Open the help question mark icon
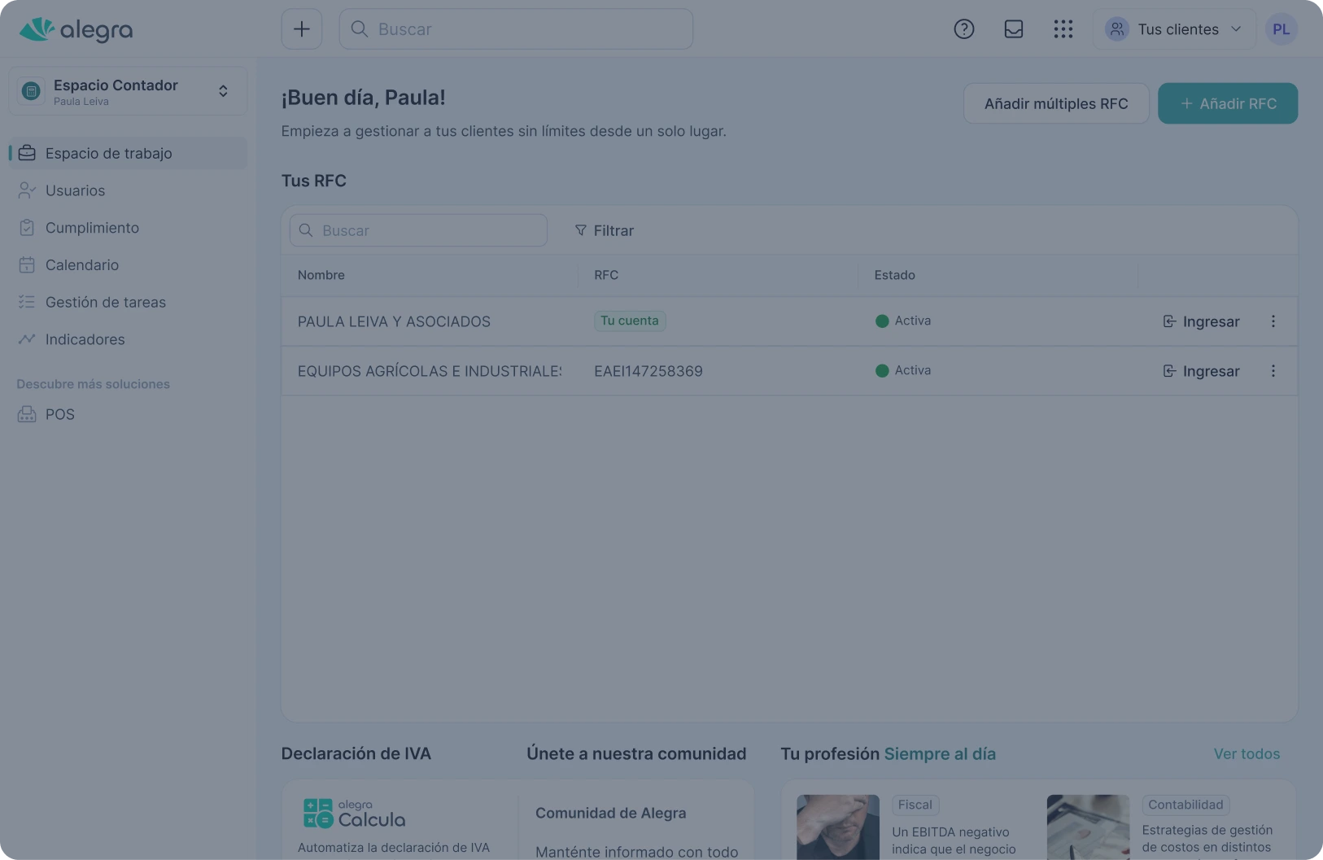The height and width of the screenshot is (860, 1323). [963, 29]
